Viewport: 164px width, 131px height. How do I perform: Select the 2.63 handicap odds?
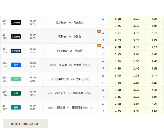point(118,40)
